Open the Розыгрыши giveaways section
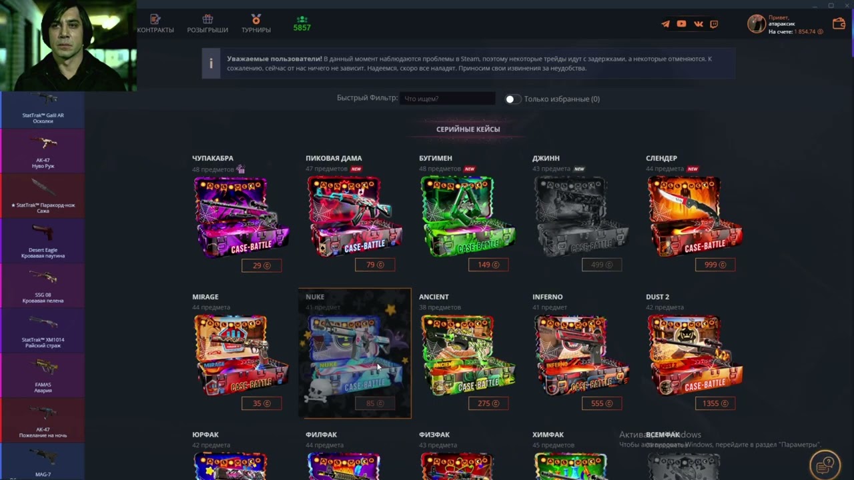Viewport: 854px width, 480px height. 207,24
